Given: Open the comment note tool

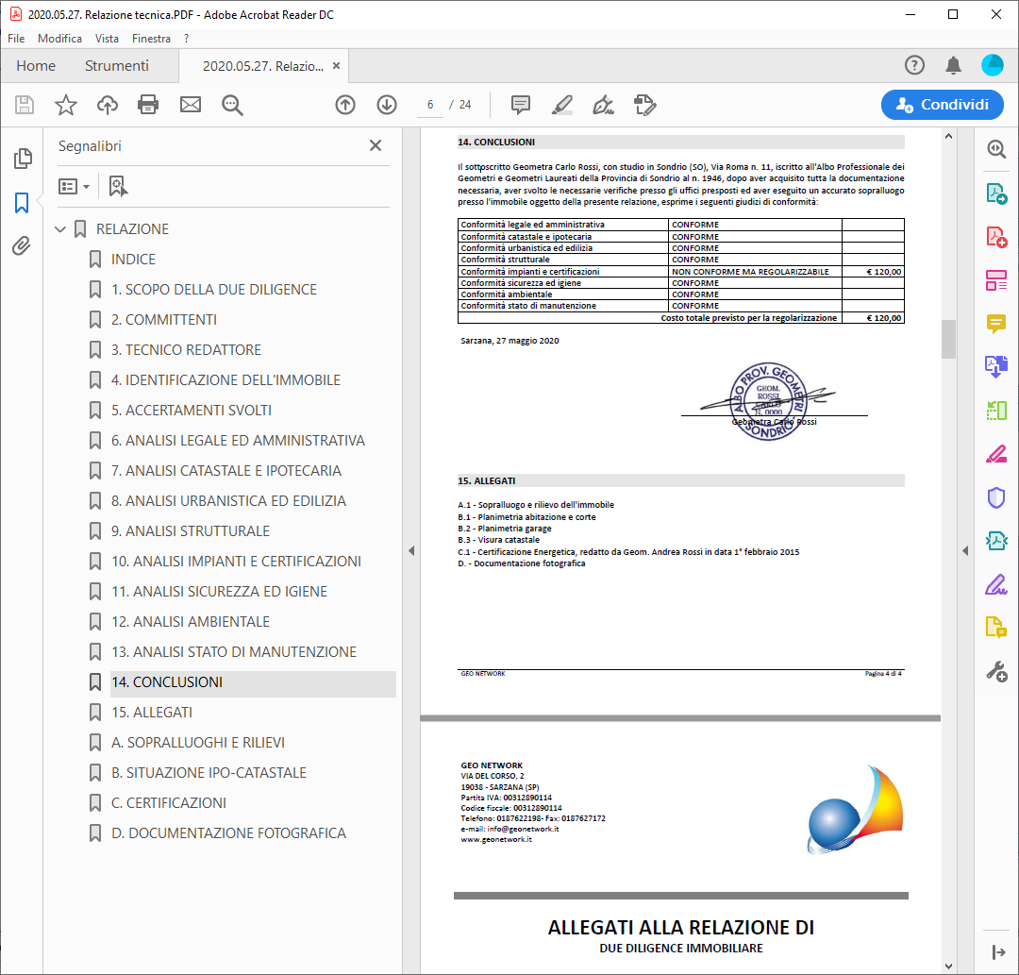Looking at the screenshot, I should pyautogui.click(x=520, y=105).
